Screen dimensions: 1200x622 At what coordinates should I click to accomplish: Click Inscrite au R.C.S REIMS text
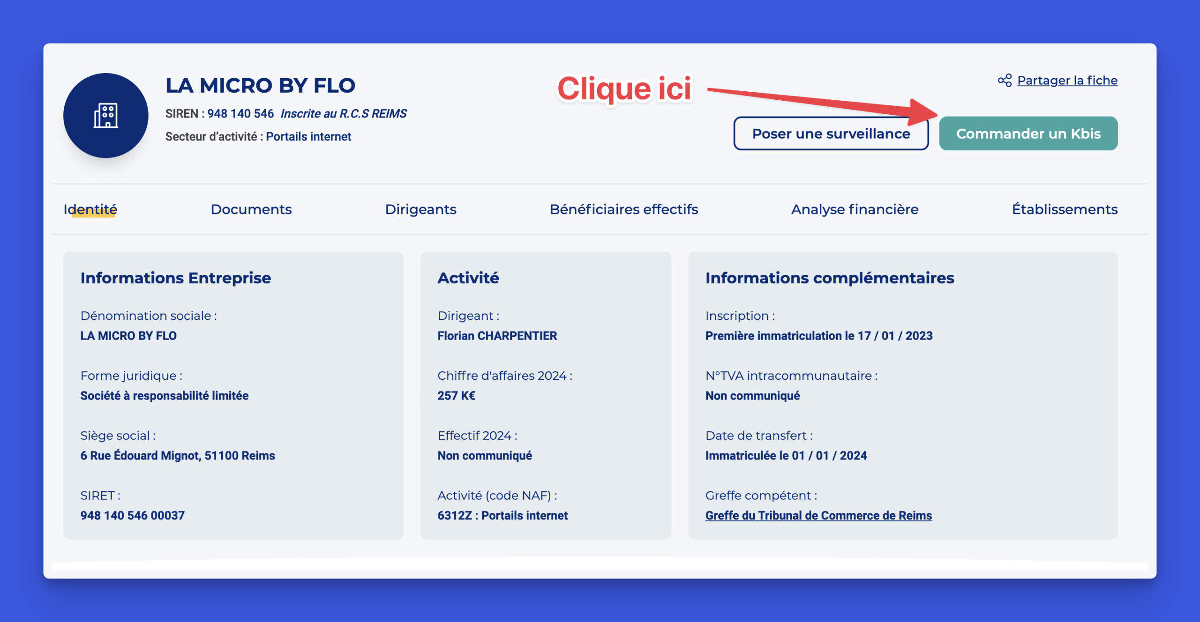click(x=344, y=114)
